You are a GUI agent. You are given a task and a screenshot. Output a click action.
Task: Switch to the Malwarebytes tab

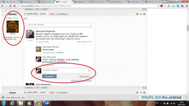(117, 2)
